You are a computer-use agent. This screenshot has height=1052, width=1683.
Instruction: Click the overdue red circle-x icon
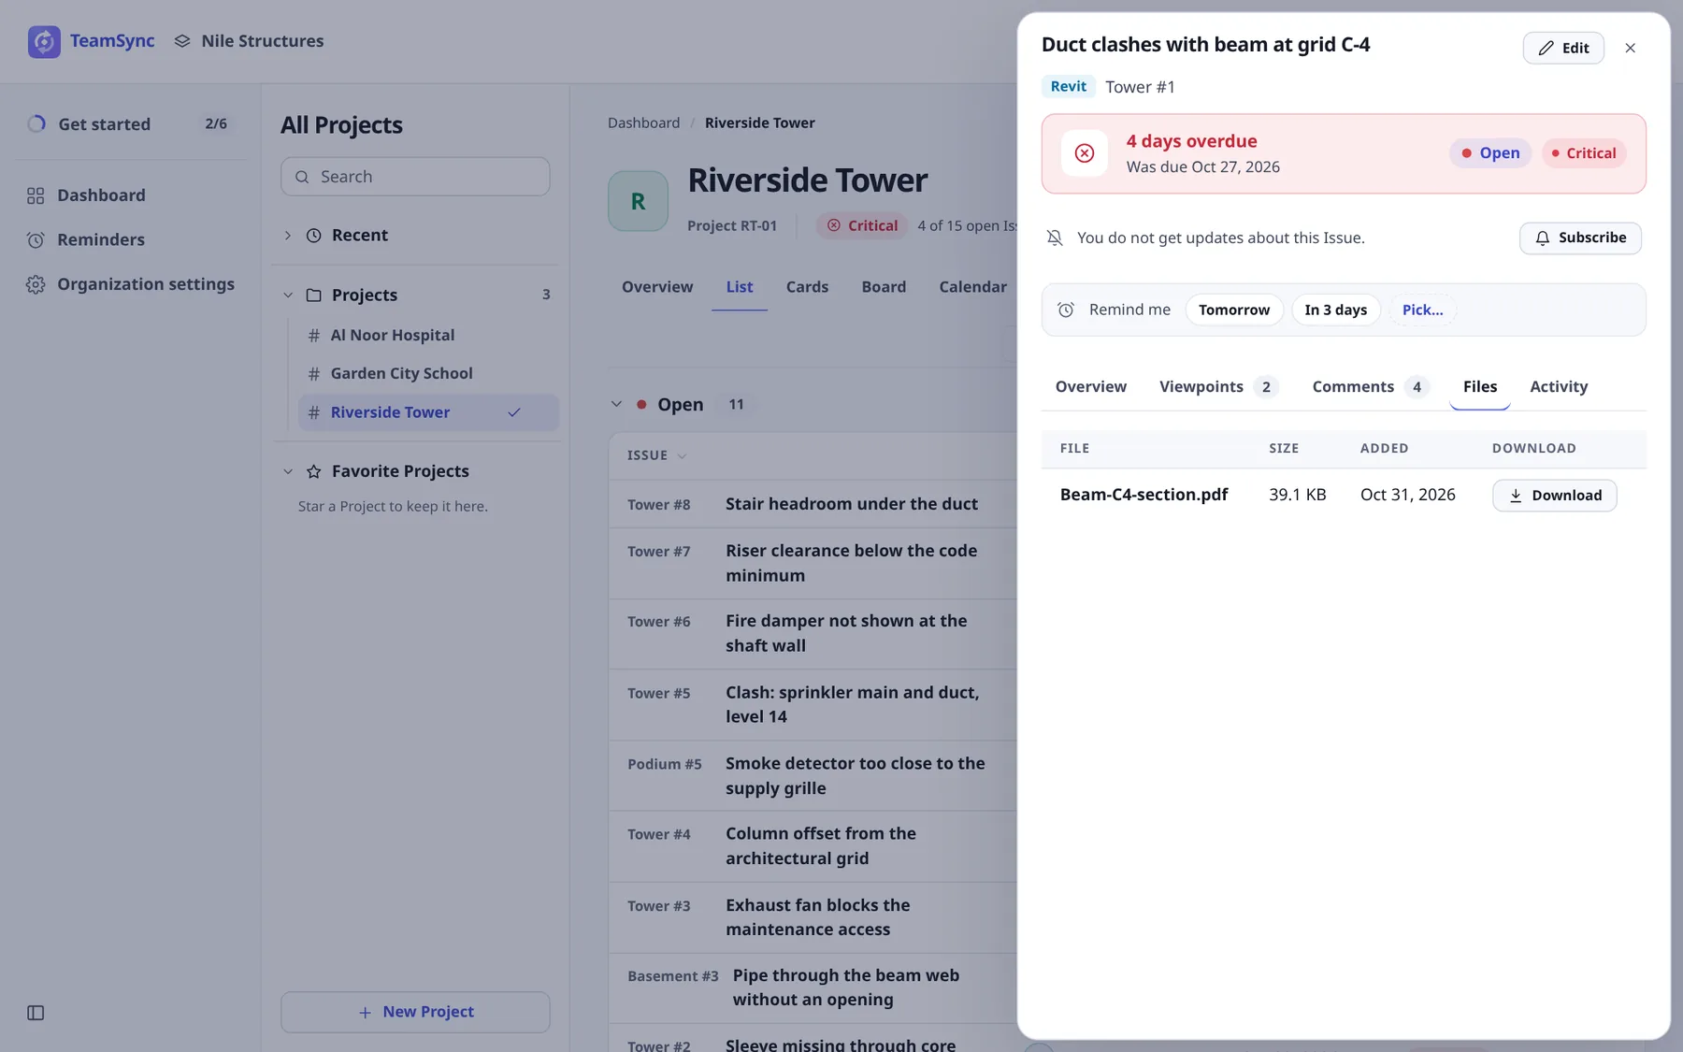(1085, 153)
